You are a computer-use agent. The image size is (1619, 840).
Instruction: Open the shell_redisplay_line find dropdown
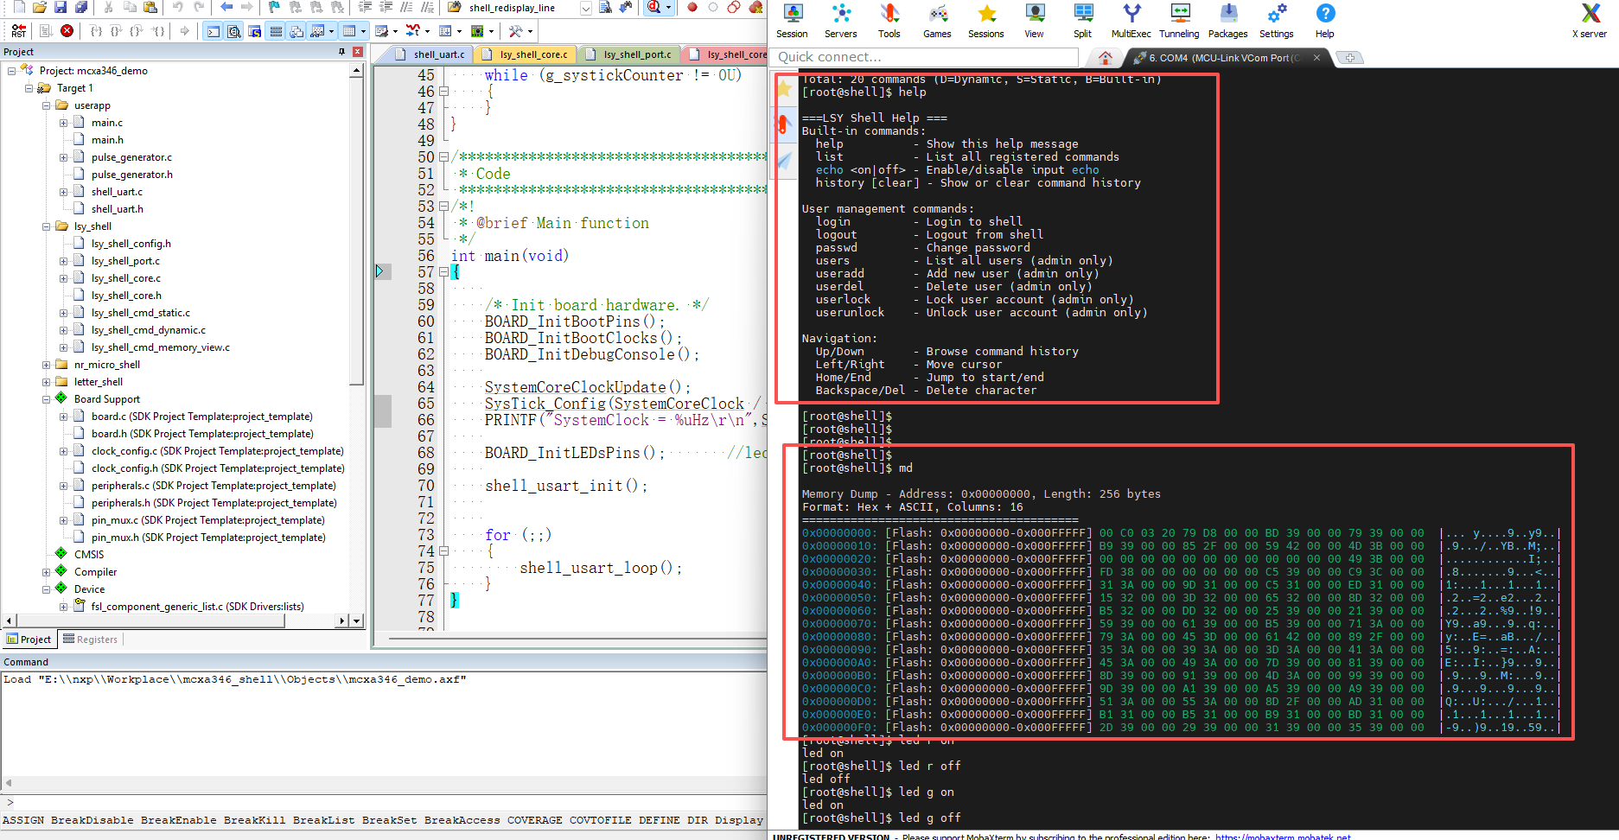pos(585,8)
